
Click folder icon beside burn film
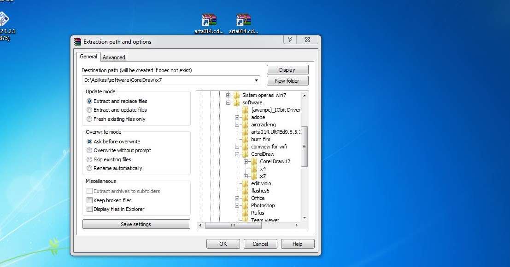(245, 139)
